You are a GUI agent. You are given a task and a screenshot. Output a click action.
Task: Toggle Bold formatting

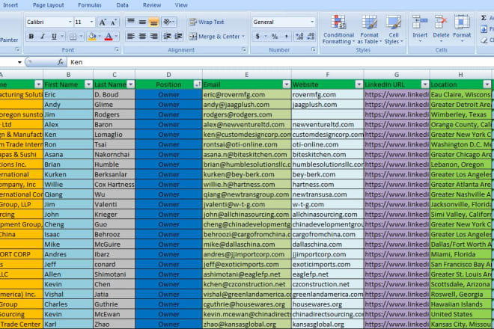click(31, 37)
